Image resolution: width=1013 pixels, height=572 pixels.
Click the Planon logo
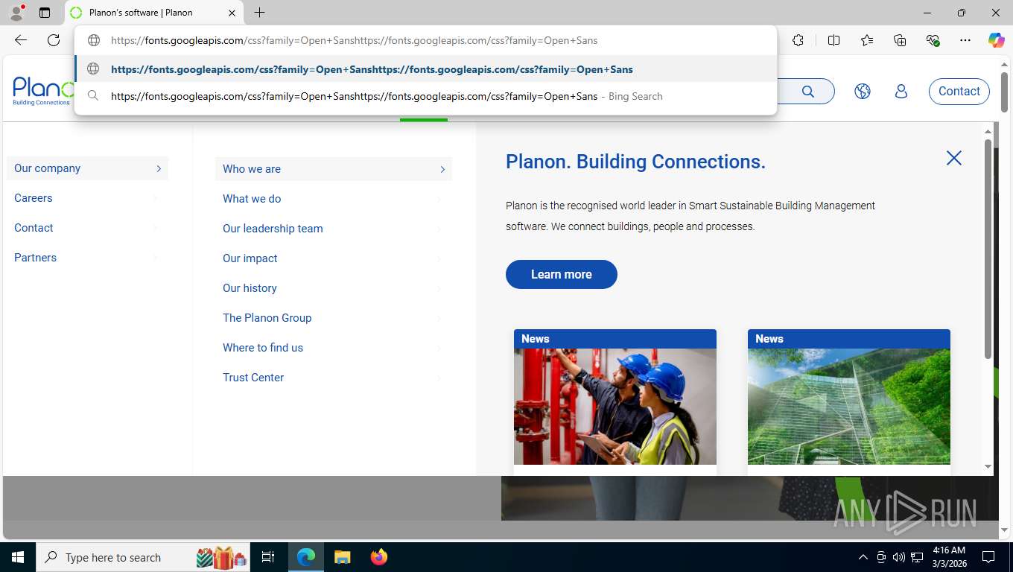tap(43, 91)
